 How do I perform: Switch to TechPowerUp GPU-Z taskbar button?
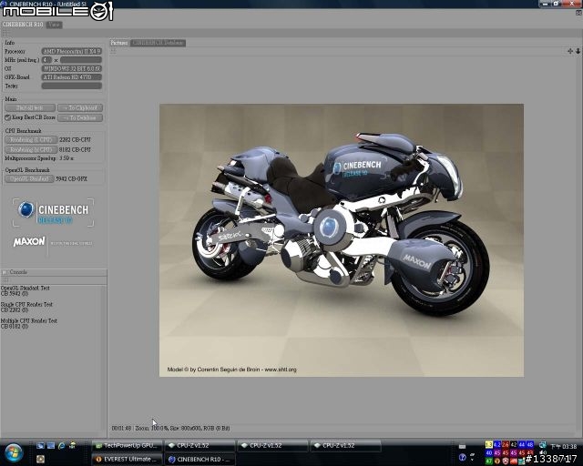click(x=127, y=446)
